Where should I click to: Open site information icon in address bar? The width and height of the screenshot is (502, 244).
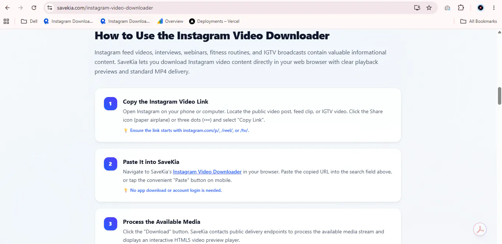click(50, 8)
